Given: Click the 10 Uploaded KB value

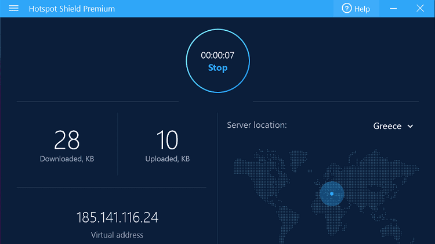Looking at the screenshot, I should pyautogui.click(x=167, y=140).
